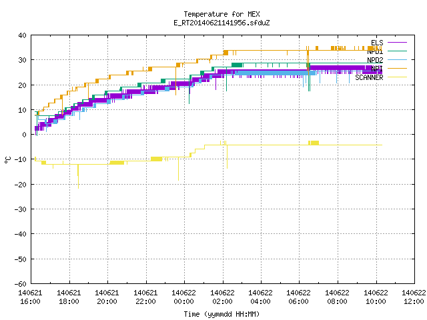Click the x-axis label 140622 04:00
This screenshot has height=320, width=427.
pos(261,297)
